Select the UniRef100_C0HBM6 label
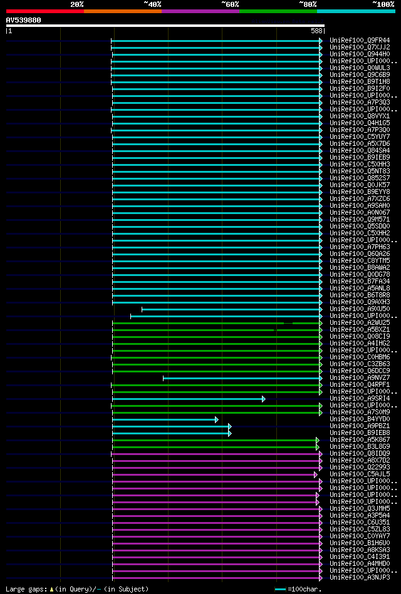401x594 pixels. 360,357
